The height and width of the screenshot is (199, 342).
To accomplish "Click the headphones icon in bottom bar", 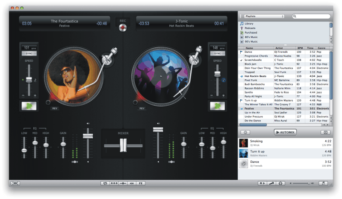I will (x=280, y=183).
